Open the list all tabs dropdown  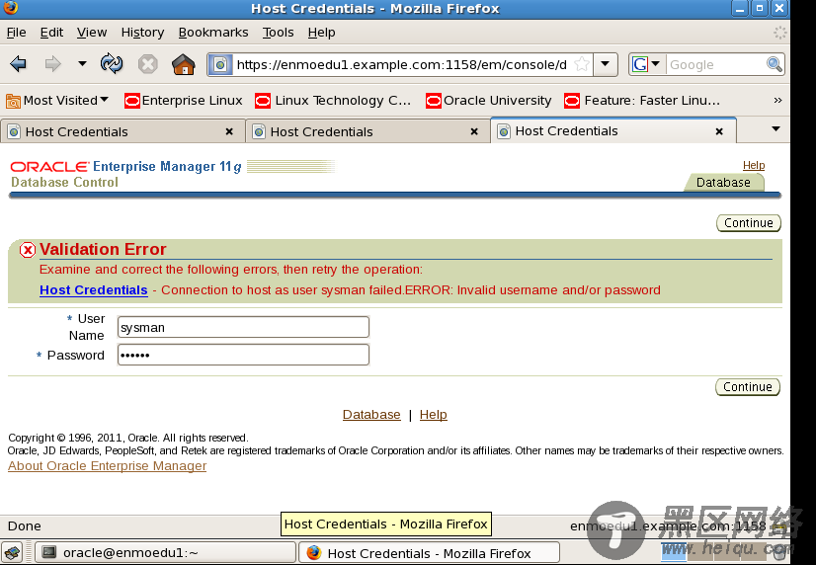[x=775, y=129]
